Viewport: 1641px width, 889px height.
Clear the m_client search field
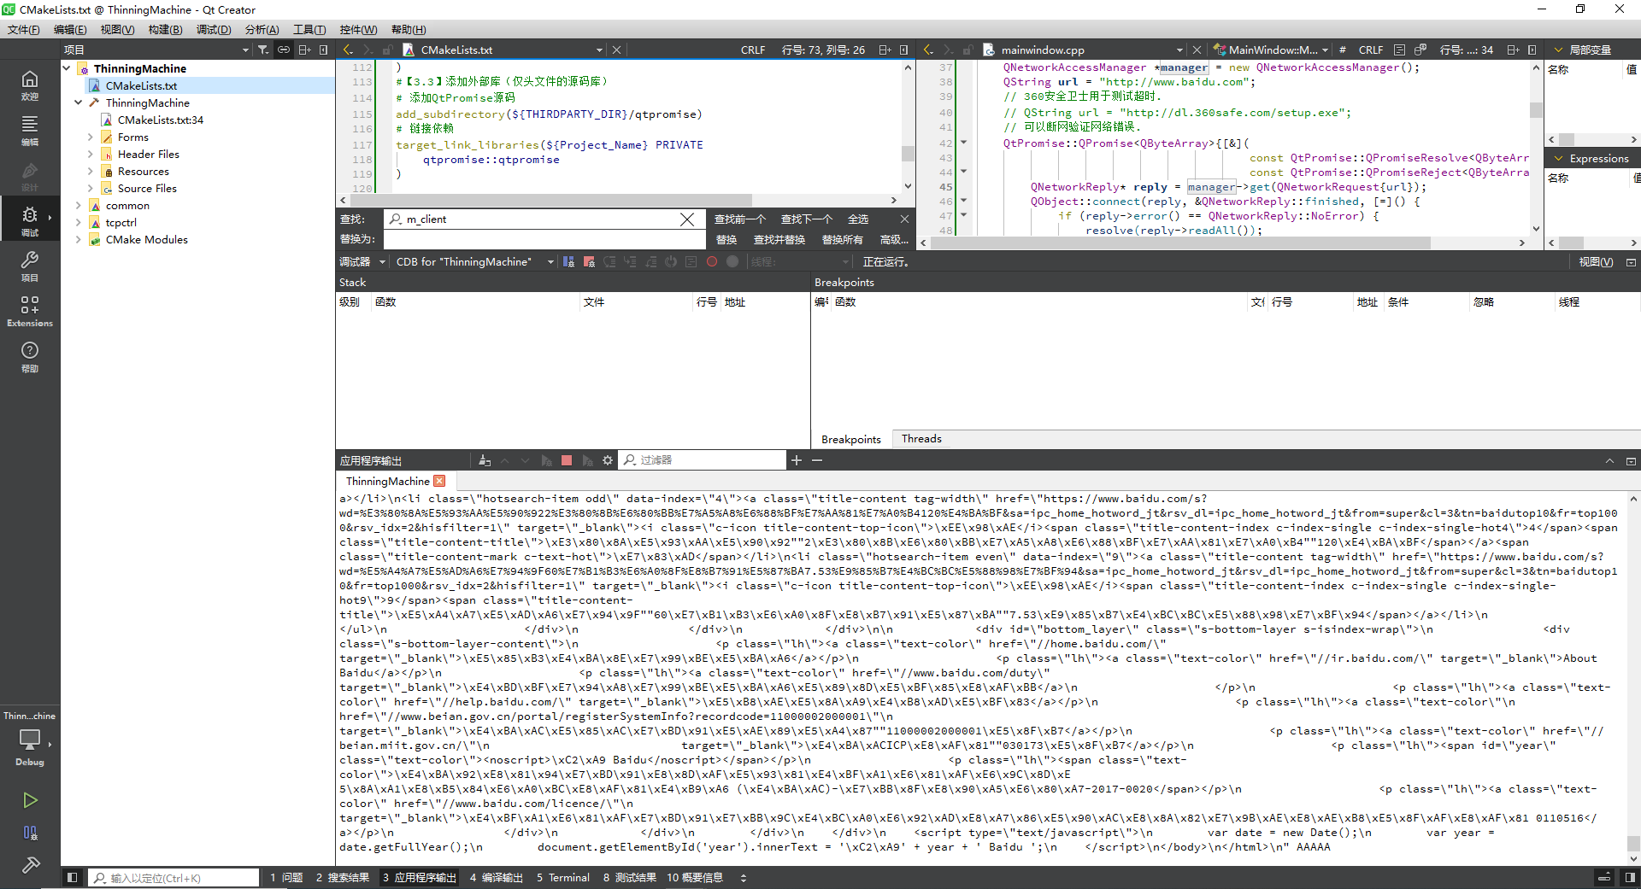[x=687, y=219]
